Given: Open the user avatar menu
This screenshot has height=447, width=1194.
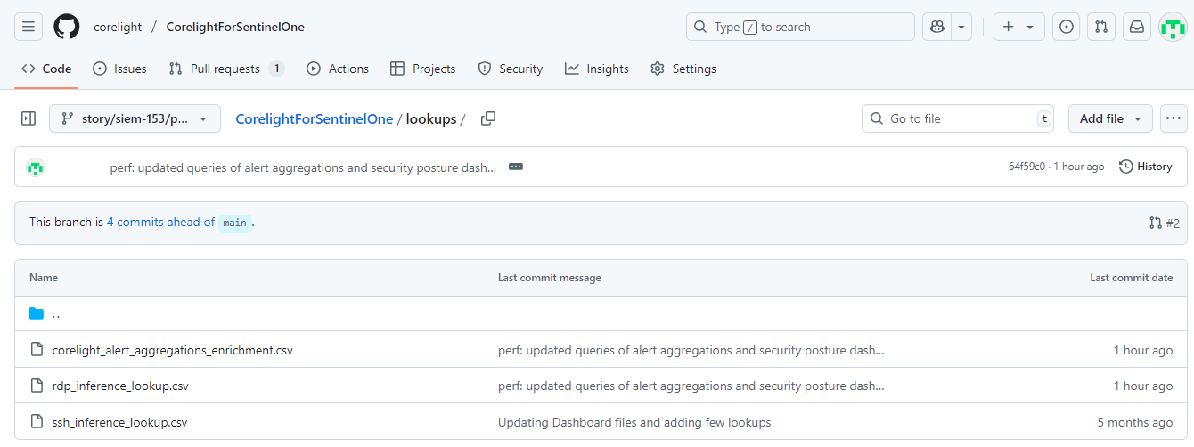Looking at the screenshot, I should 1173,27.
